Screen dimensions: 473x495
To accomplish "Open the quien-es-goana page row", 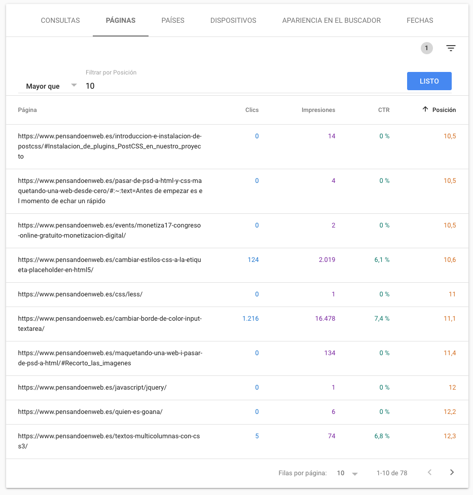I will coord(237,412).
